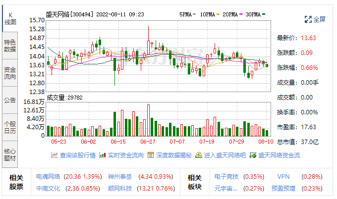Click the 05-23 date axis label
The image size is (337, 199).
coord(58,142)
